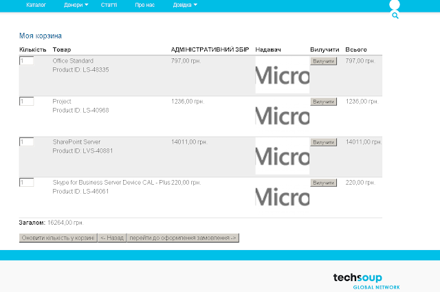Click Оновити кількість у корзині button

pyautogui.click(x=58, y=238)
